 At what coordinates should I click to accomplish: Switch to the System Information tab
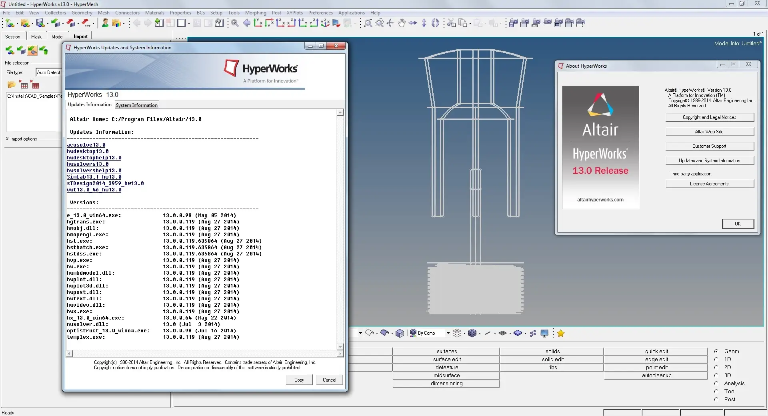coord(137,105)
